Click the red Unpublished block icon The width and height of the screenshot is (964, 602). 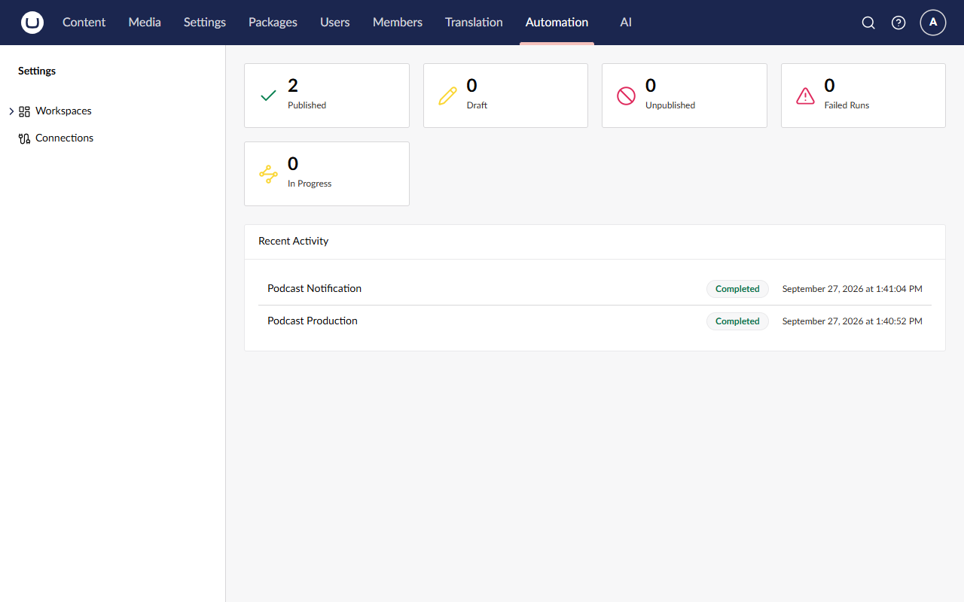(626, 96)
